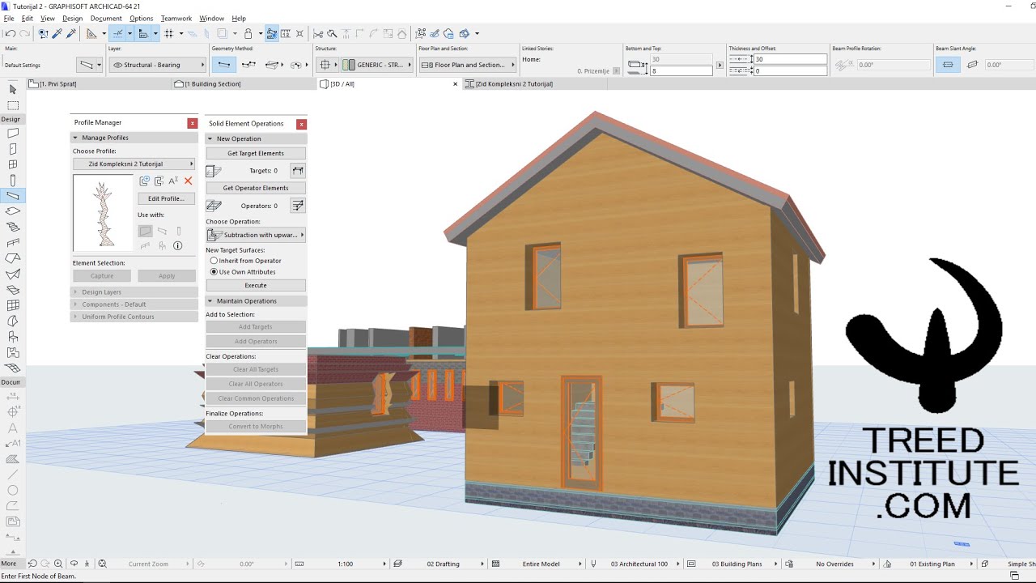Click the profile preview thumbnail
The height and width of the screenshot is (583, 1036).
click(103, 213)
